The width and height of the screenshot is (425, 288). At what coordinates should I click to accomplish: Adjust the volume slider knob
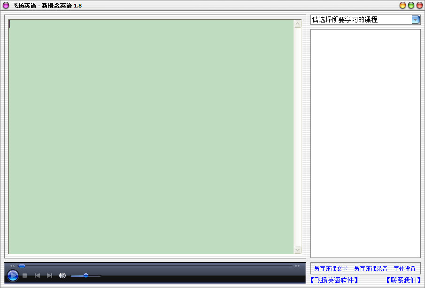tap(86, 275)
